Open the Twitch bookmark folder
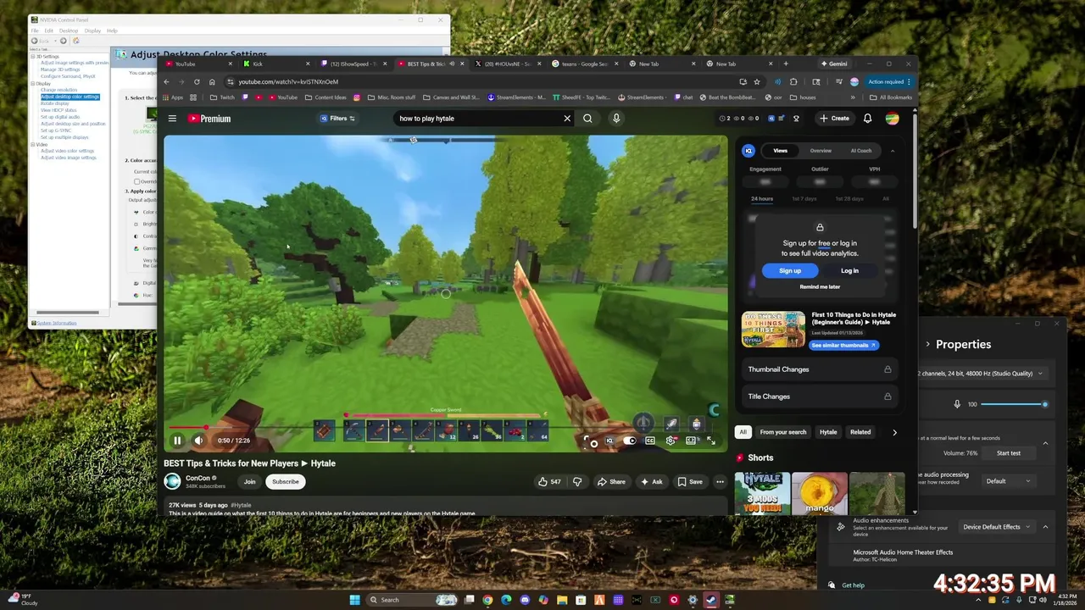Viewport: 1085px width, 610px height. pos(223,97)
